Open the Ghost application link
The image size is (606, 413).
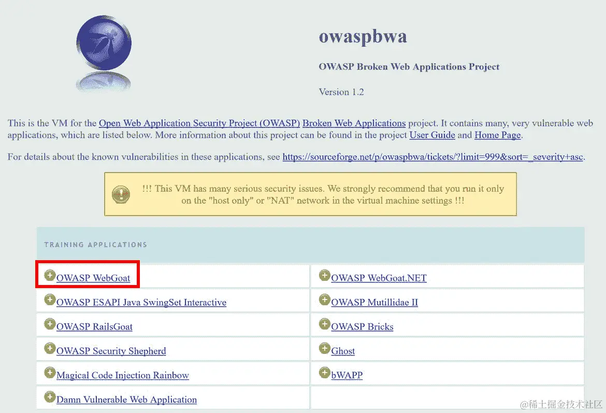tap(343, 351)
